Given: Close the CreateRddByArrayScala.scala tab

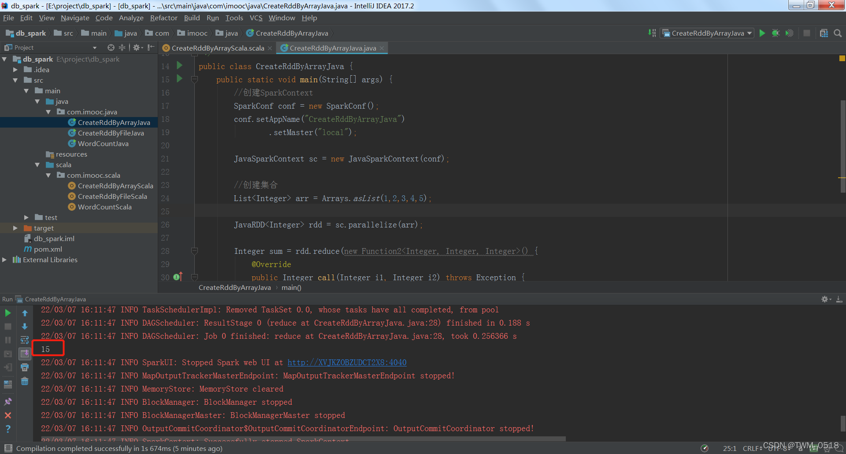Looking at the screenshot, I should 270,48.
